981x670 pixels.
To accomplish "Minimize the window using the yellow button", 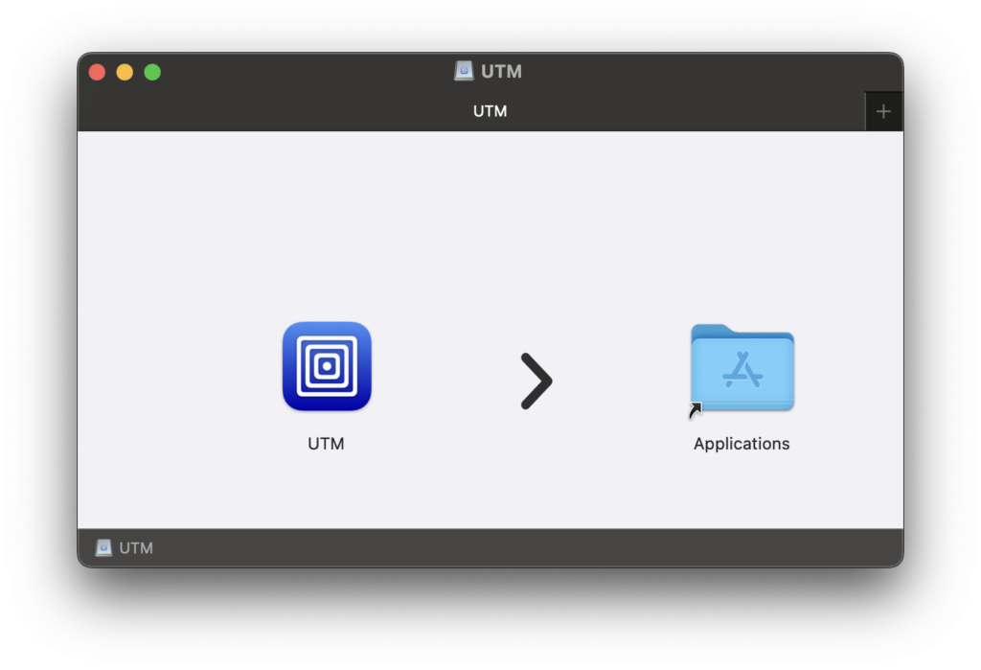I will pyautogui.click(x=125, y=72).
